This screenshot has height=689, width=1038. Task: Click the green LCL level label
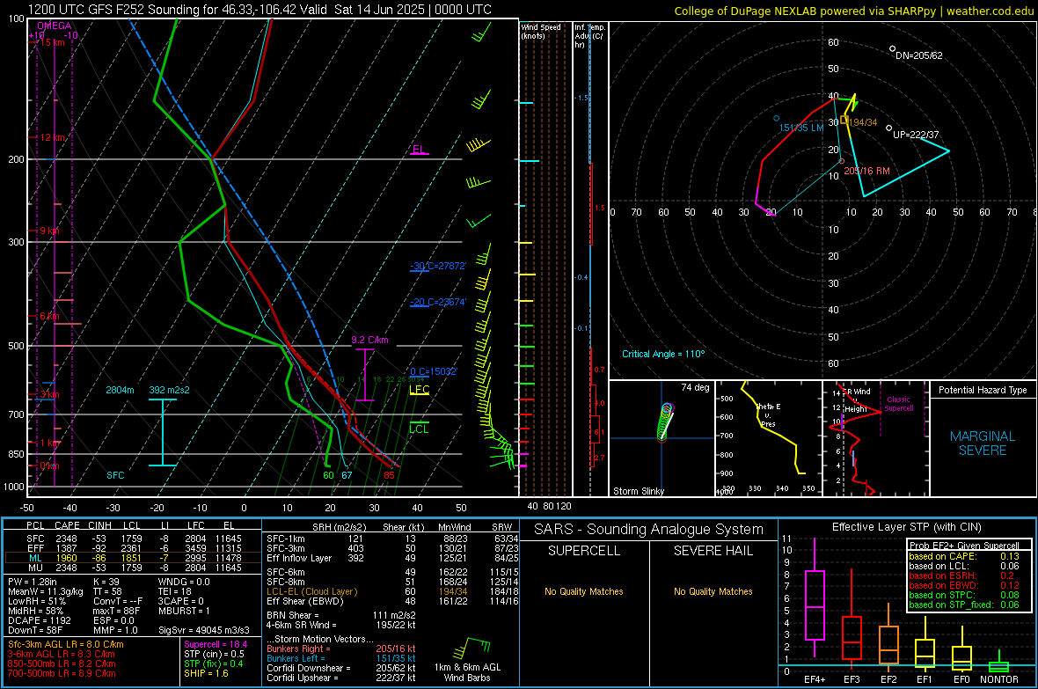[x=419, y=429]
